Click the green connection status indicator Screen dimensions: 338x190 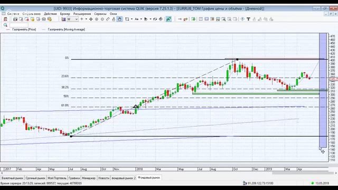[313, 183]
